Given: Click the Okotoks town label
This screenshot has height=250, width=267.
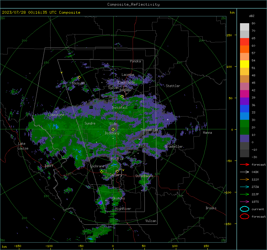Looking at the screenshot, I should (119, 198).
